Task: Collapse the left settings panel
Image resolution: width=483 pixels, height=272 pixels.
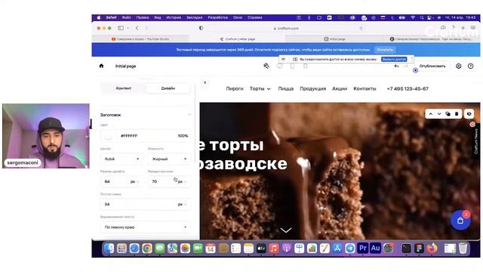Action: [205, 82]
